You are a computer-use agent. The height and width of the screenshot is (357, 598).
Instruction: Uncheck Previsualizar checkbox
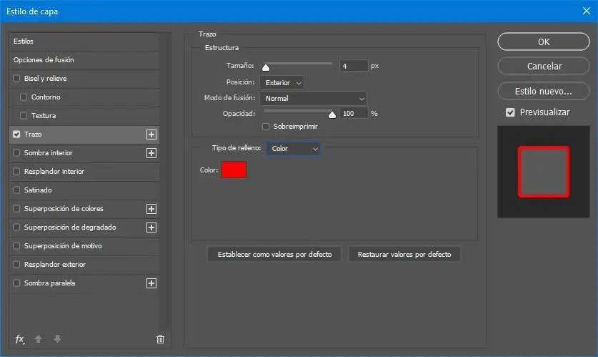[x=510, y=112]
